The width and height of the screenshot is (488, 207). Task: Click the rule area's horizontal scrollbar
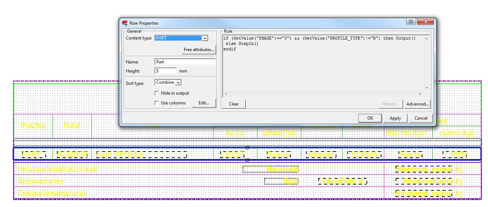coord(323,94)
